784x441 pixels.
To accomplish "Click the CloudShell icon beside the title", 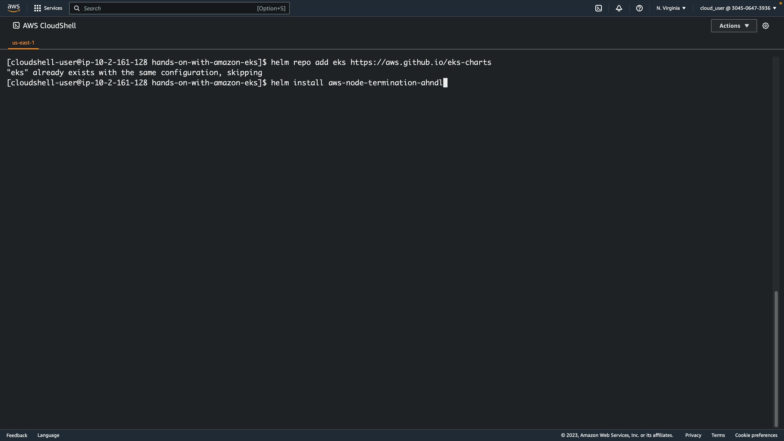I will [16, 26].
